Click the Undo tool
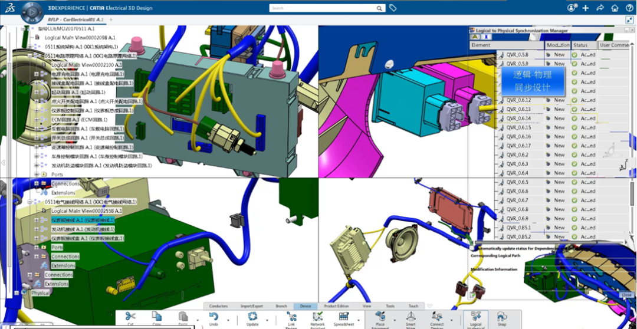This screenshot has height=329, width=637. point(214,318)
